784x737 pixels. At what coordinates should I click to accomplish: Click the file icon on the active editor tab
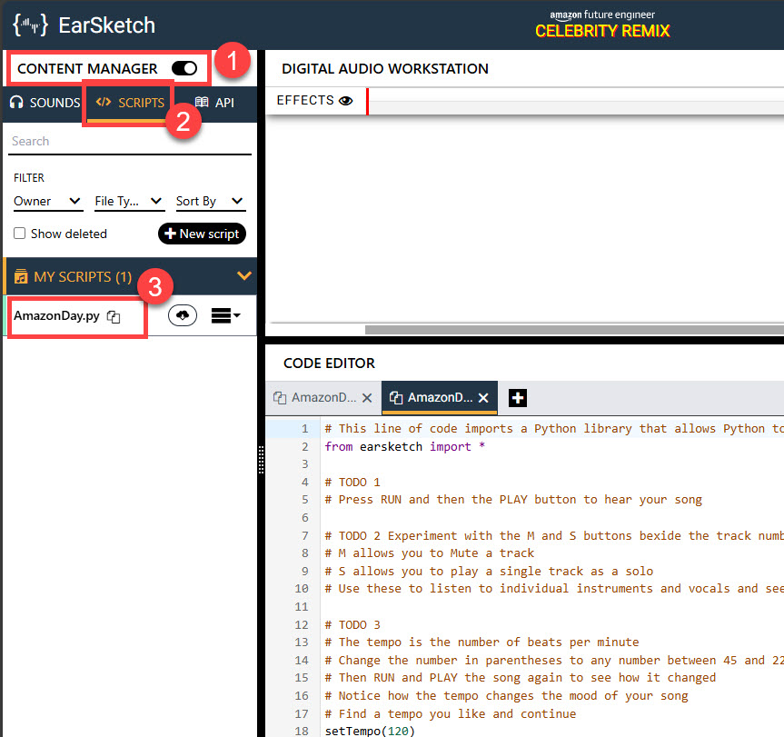[x=395, y=398]
